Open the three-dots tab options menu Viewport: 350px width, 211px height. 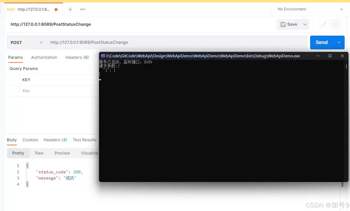click(x=82, y=9)
